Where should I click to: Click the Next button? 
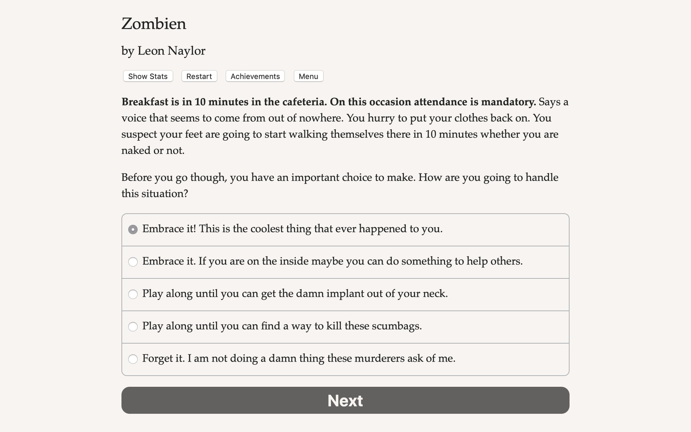pyautogui.click(x=345, y=400)
